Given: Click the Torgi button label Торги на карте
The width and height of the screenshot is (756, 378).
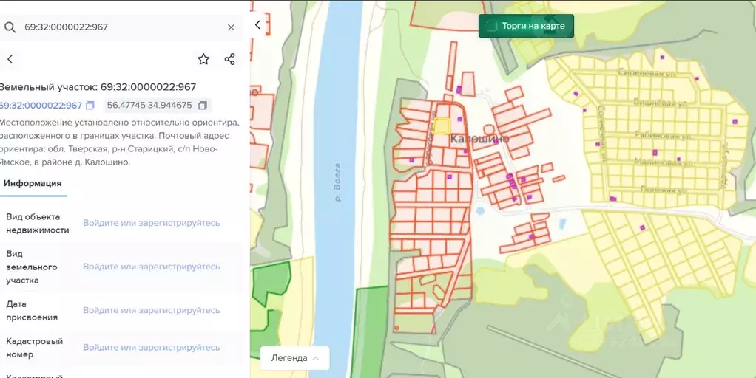Looking at the screenshot, I should pos(533,27).
